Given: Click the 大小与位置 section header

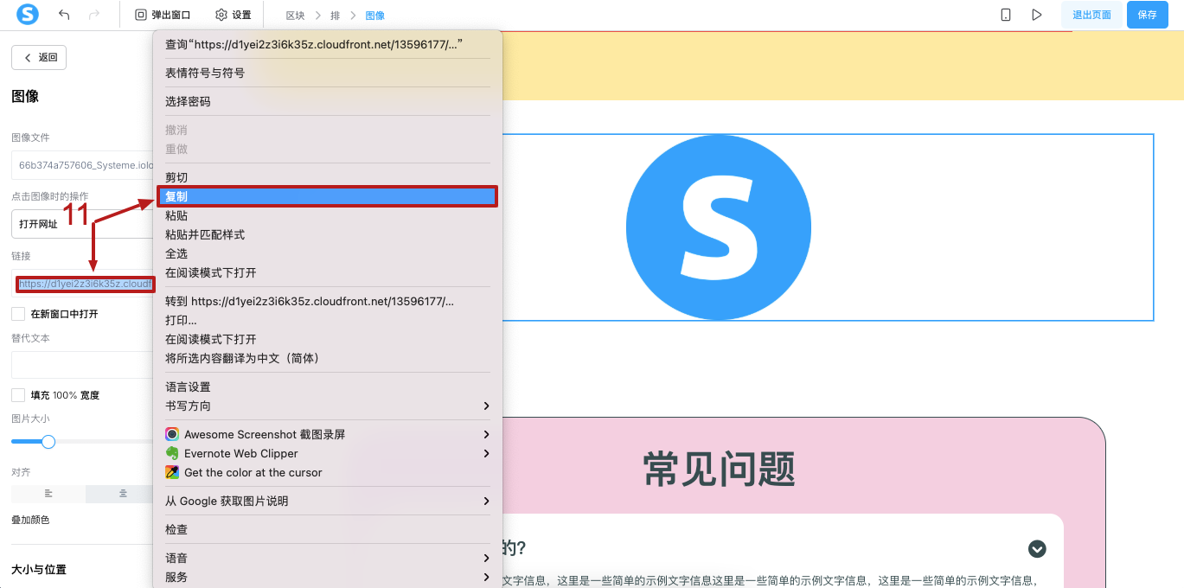Looking at the screenshot, I should pyautogui.click(x=39, y=569).
